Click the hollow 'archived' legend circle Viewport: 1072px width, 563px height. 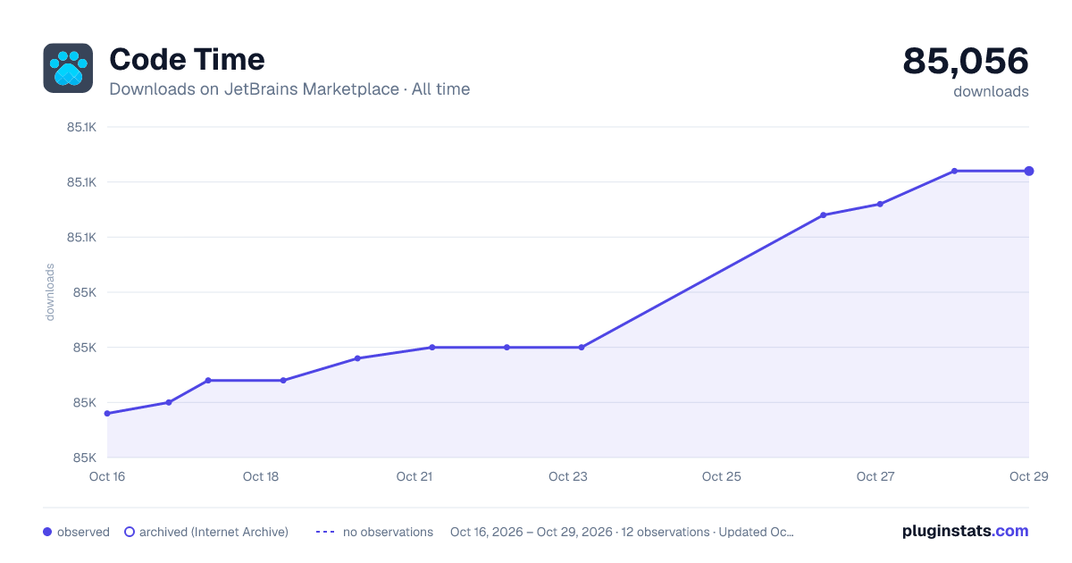coord(130,532)
